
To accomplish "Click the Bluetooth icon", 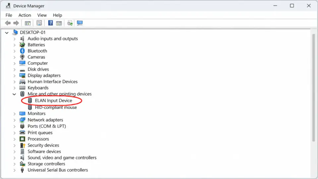I will pos(22,51).
